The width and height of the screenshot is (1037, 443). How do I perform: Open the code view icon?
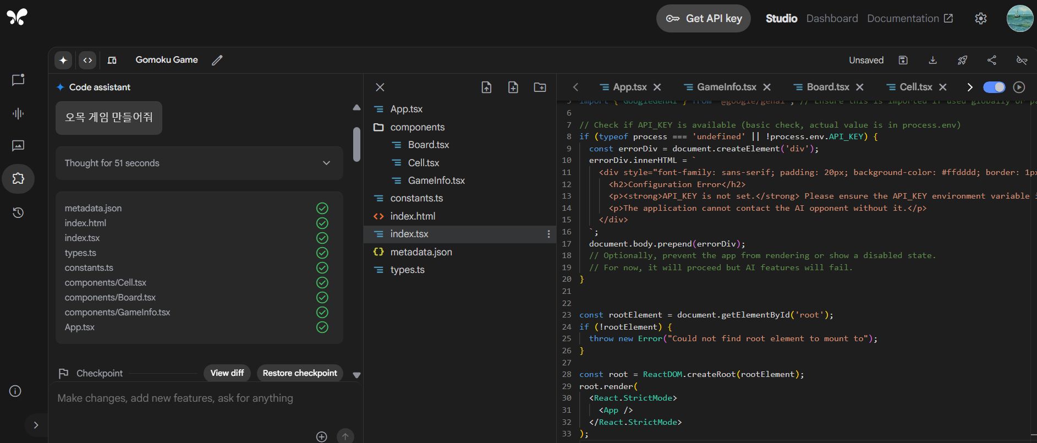(87, 60)
